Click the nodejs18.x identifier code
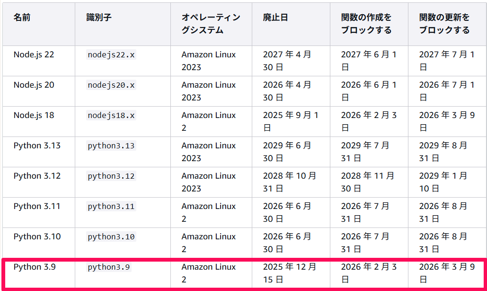 coord(111,115)
